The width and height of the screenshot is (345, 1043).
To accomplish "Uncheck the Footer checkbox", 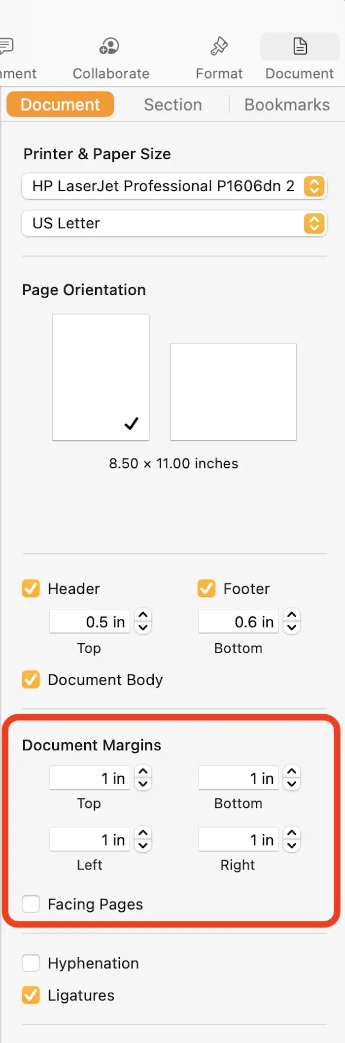I will point(207,589).
